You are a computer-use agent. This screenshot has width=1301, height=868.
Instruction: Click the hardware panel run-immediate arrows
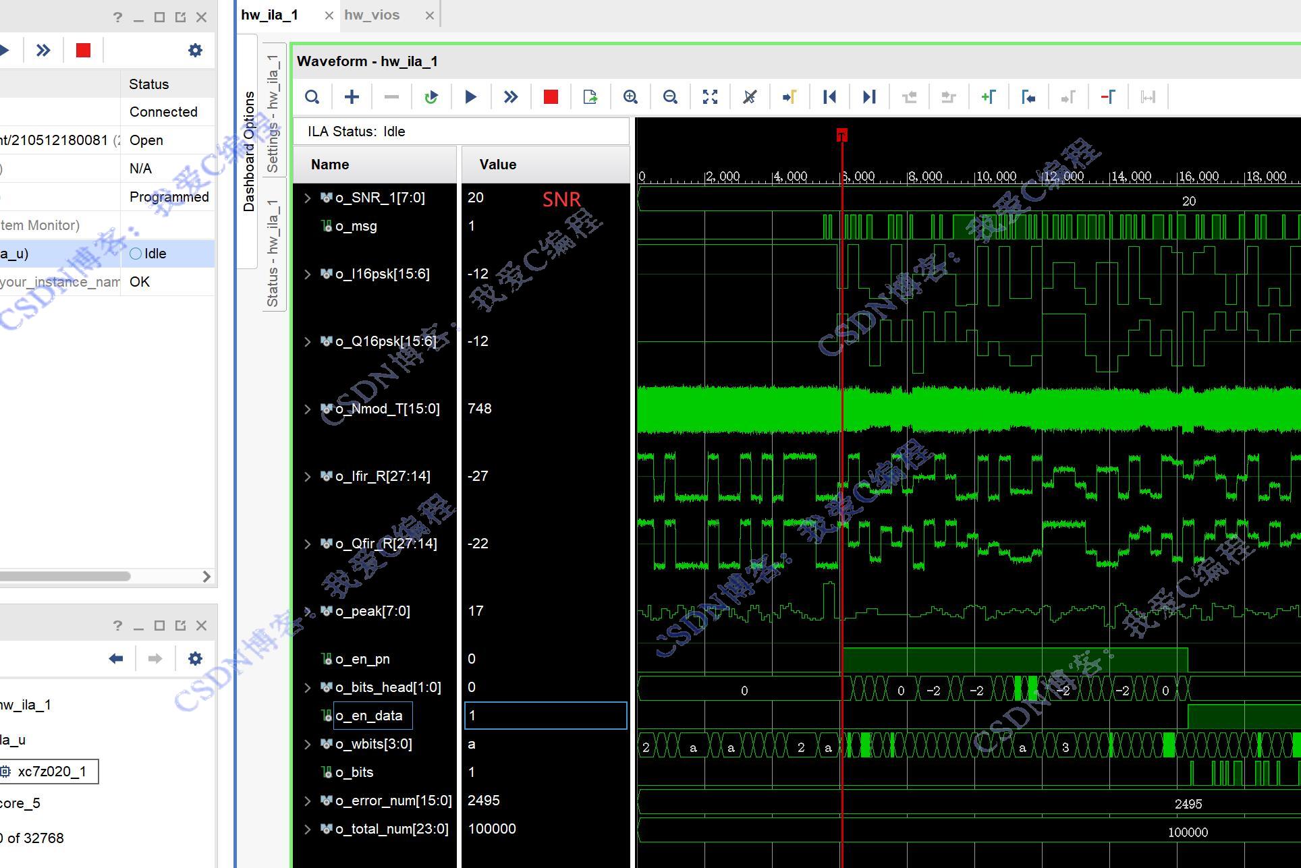point(43,50)
